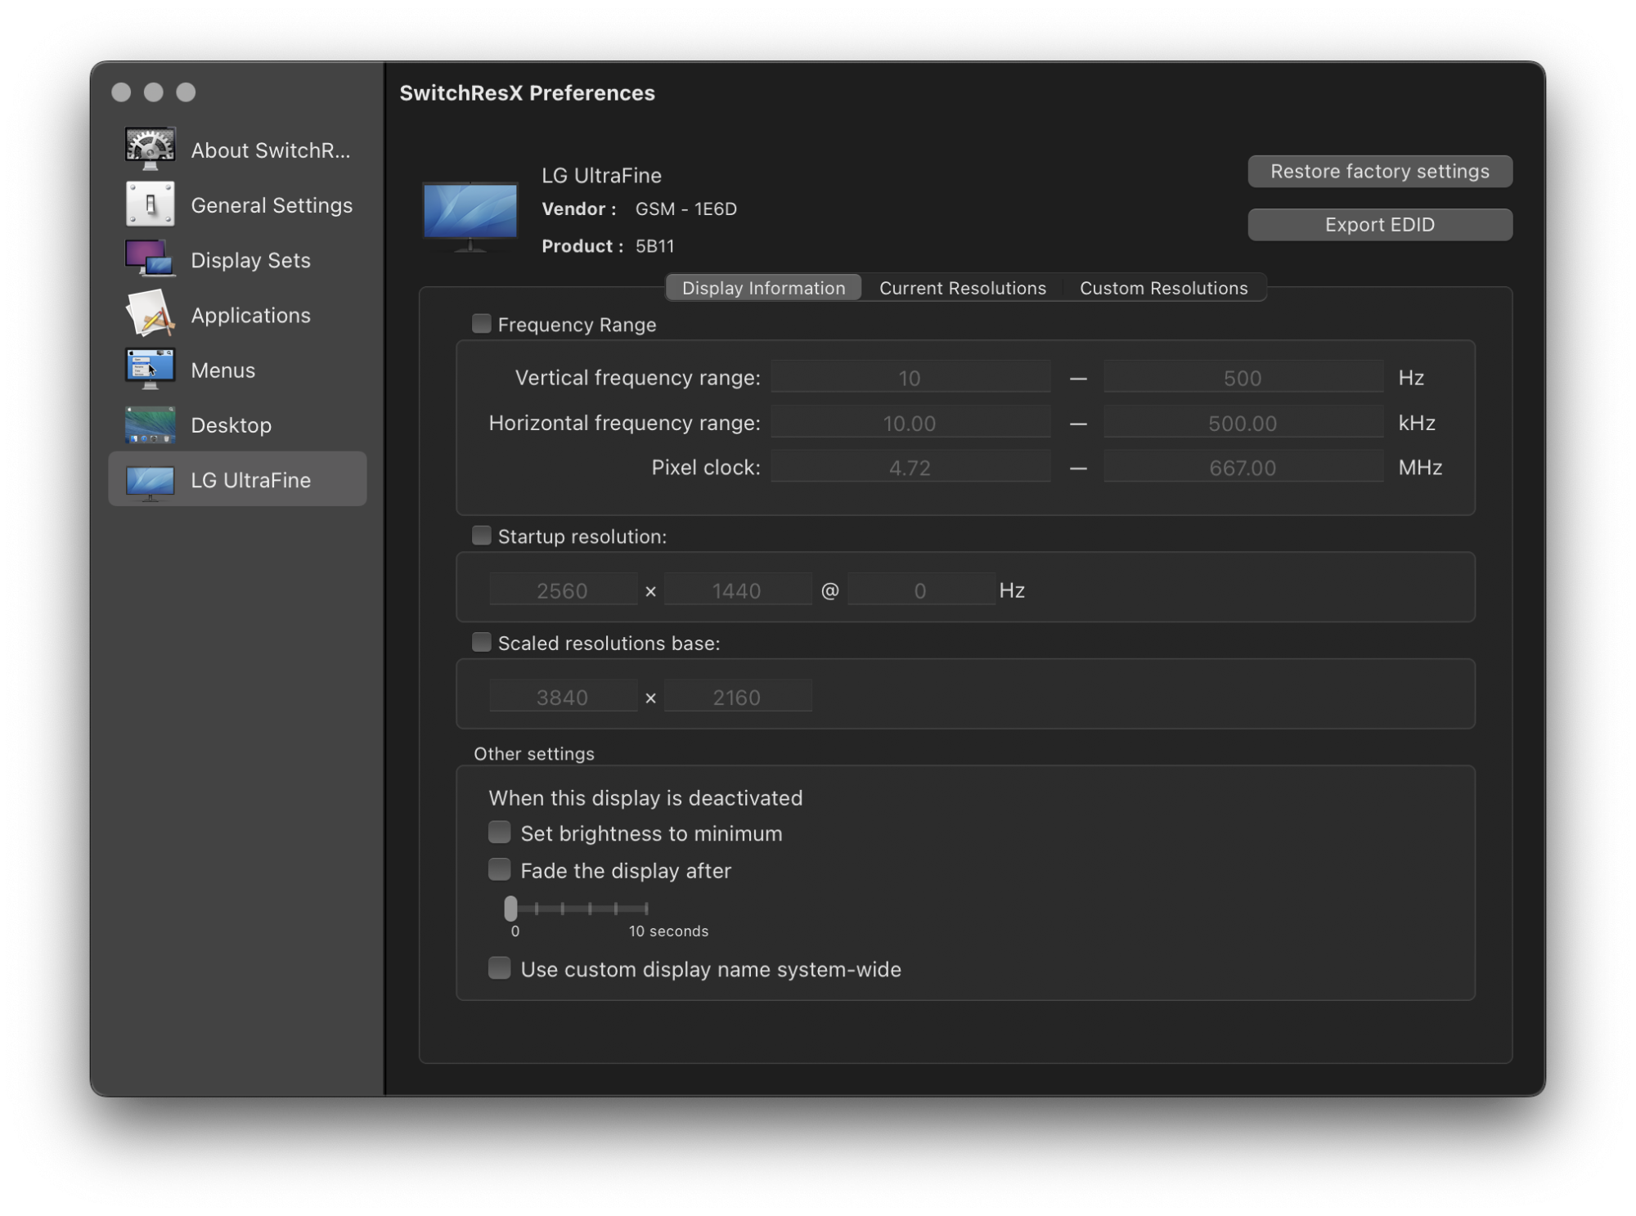Open the Current Resolutions tab
Viewport: 1636px width, 1216px height.
pyautogui.click(x=962, y=288)
